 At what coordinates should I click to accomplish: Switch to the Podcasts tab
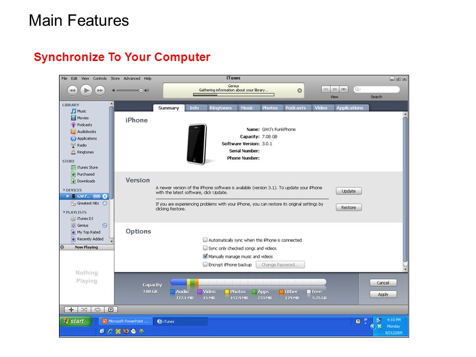pos(296,108)
